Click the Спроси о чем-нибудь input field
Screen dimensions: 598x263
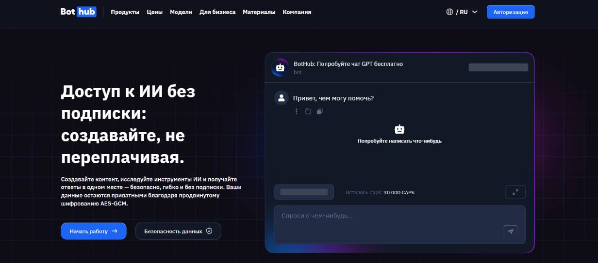click(399, 225)
